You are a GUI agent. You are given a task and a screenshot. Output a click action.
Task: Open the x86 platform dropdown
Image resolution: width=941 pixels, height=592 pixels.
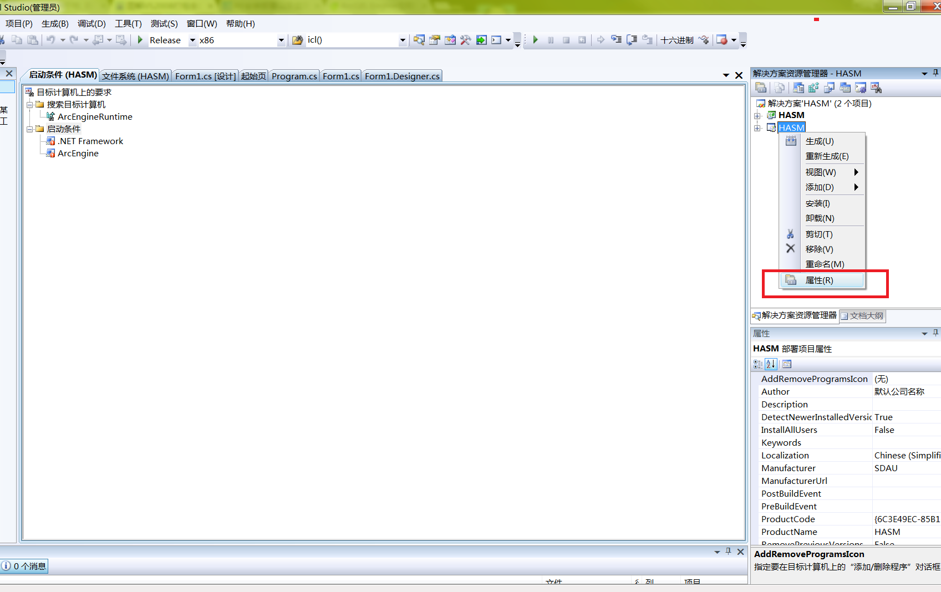(x=281, y=40)
